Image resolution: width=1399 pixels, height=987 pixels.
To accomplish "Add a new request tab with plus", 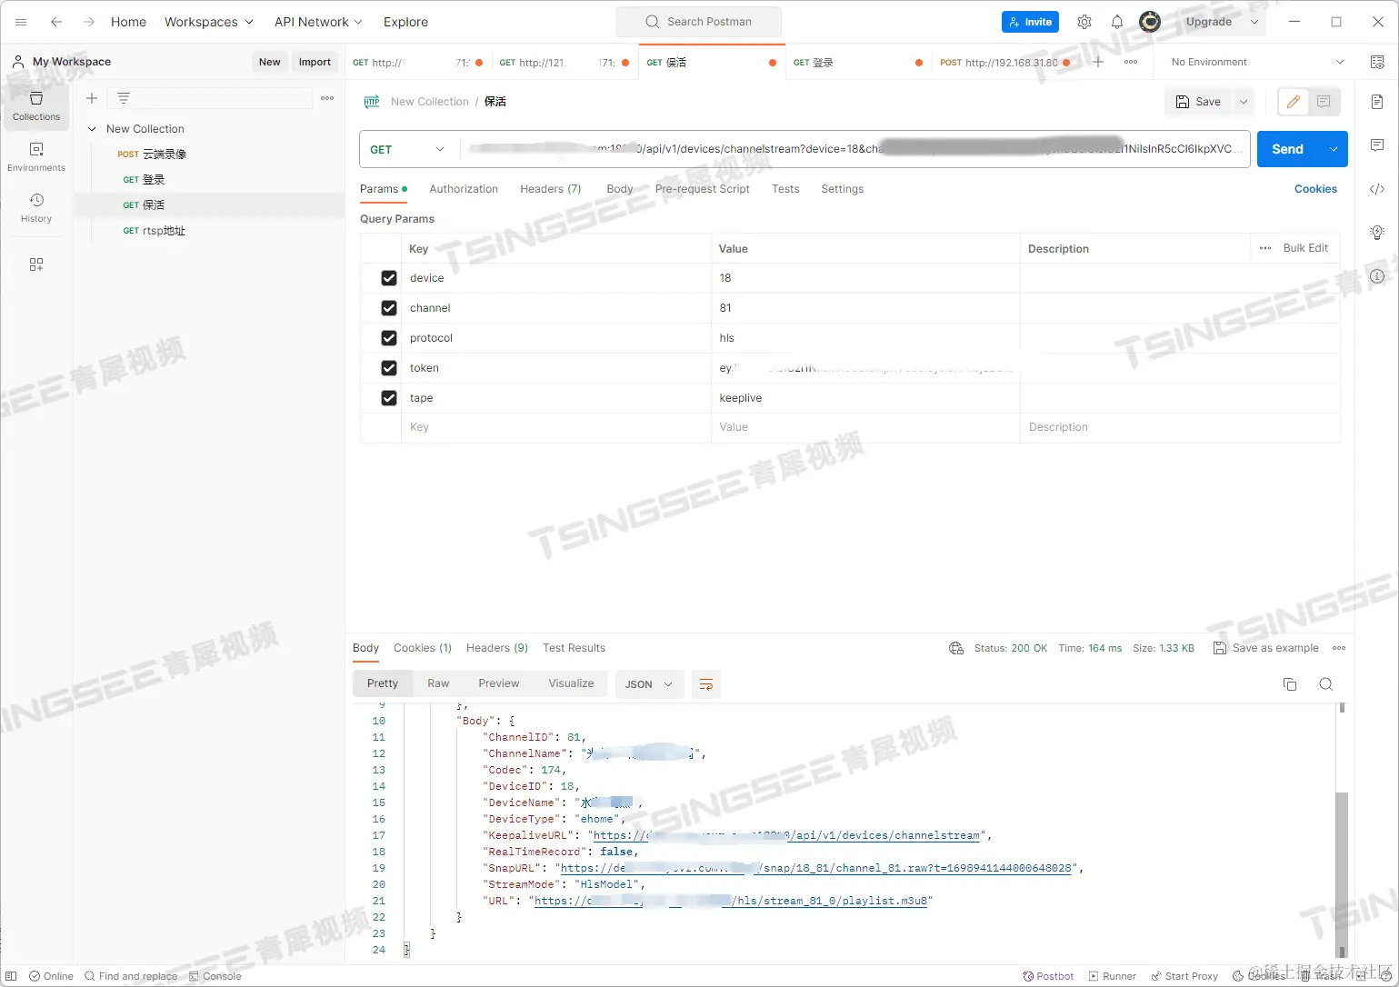I will pyautogui.click(x=1098, y=62).
